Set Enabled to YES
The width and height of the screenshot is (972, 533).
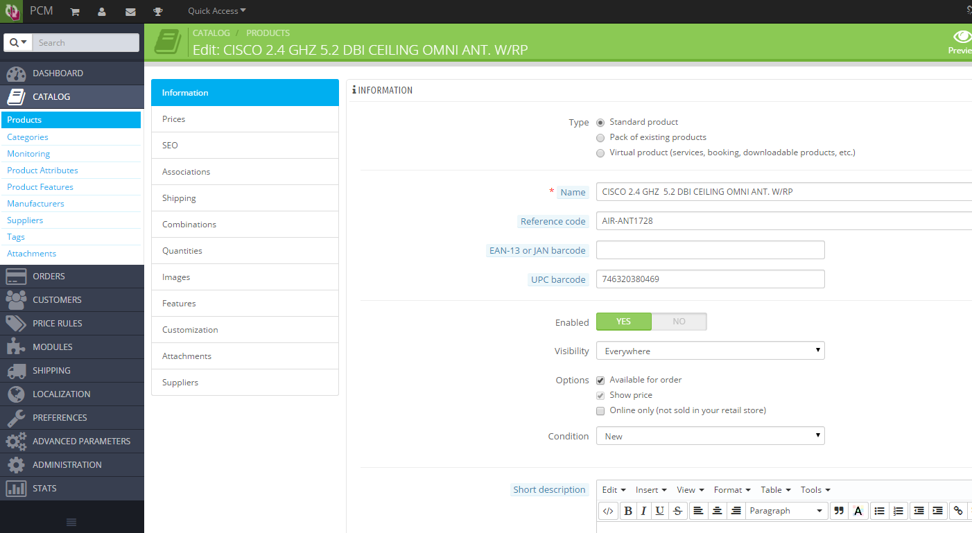click(x=624, y=322)
